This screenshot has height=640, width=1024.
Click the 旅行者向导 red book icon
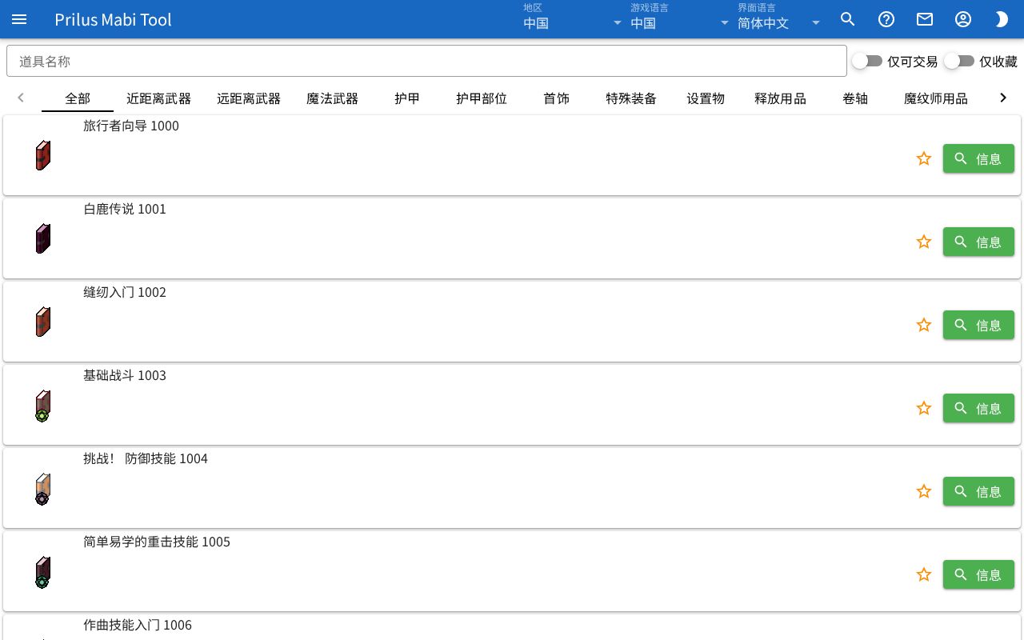pos(43,155)
